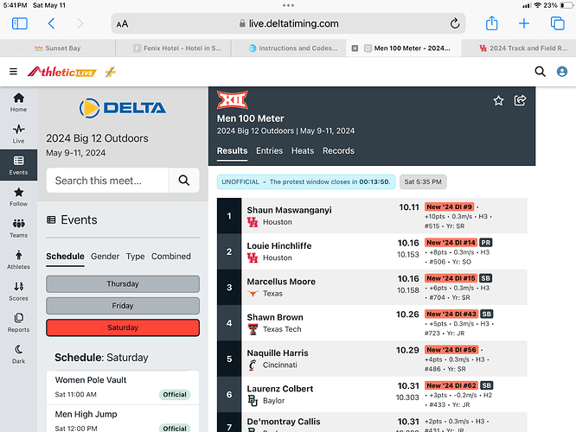Open Marcellus Moore's result

coord(372,288)
